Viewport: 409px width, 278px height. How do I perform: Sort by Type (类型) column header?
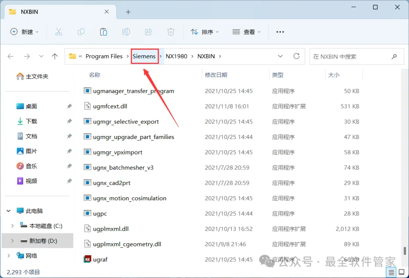[278, 75]
